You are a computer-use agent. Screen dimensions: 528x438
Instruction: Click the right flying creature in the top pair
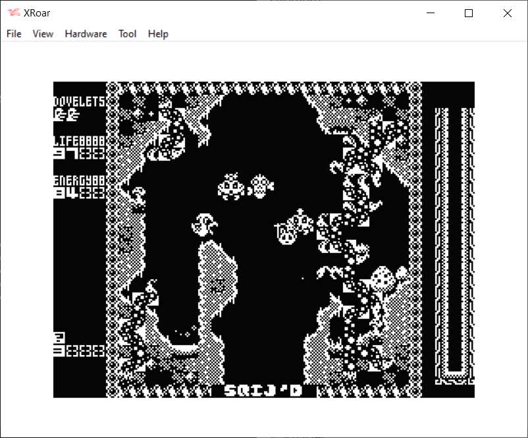click(261, 186)
